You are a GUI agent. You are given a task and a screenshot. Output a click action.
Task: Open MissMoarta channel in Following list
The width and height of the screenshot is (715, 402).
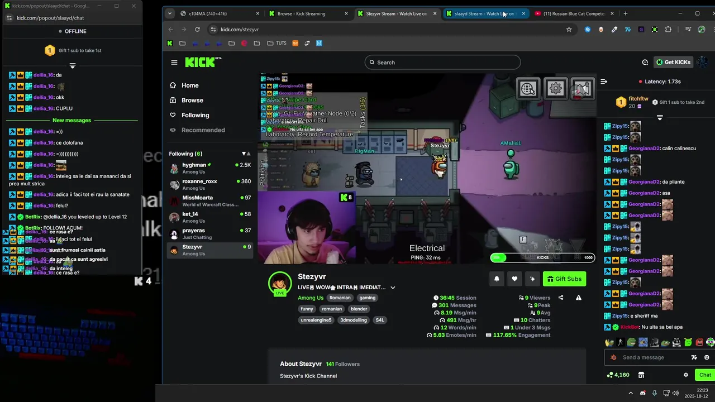coord(210,201)
